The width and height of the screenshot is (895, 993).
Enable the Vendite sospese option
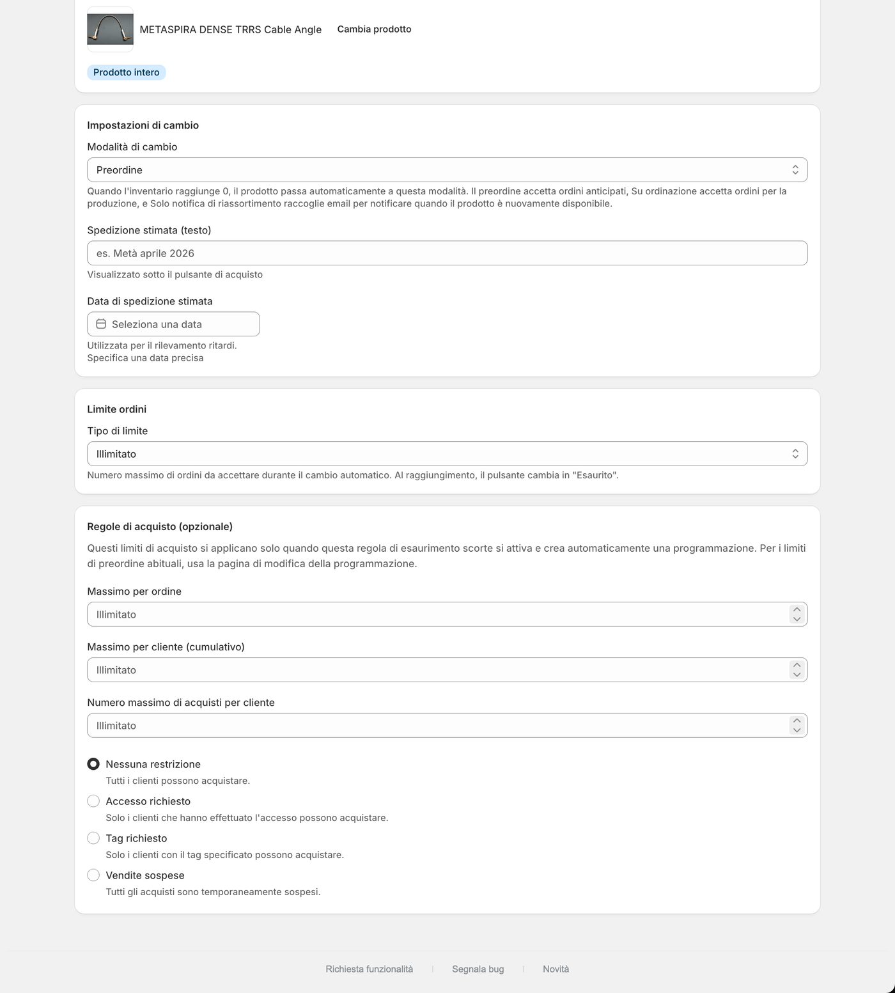(93, 875)
